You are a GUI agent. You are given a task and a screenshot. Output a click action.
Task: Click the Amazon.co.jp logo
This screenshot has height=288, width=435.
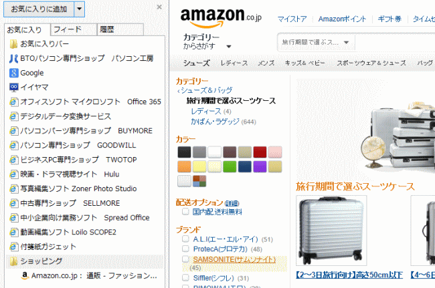click(x=221, y=17)
